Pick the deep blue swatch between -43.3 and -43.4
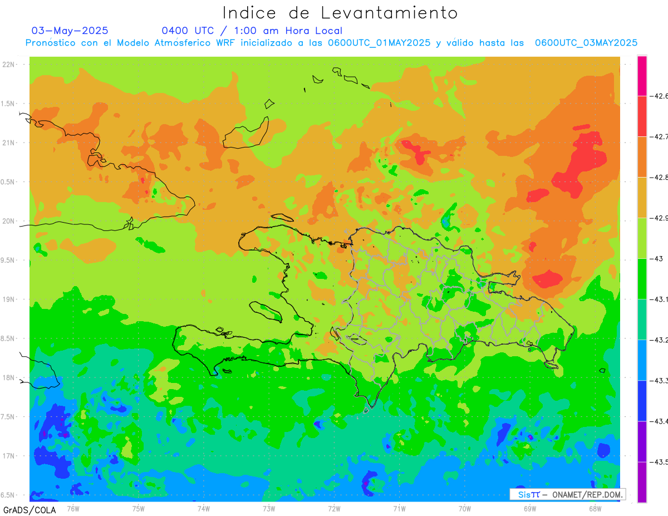This screenshot has height=516, width=668. click(x=642, y=401)
